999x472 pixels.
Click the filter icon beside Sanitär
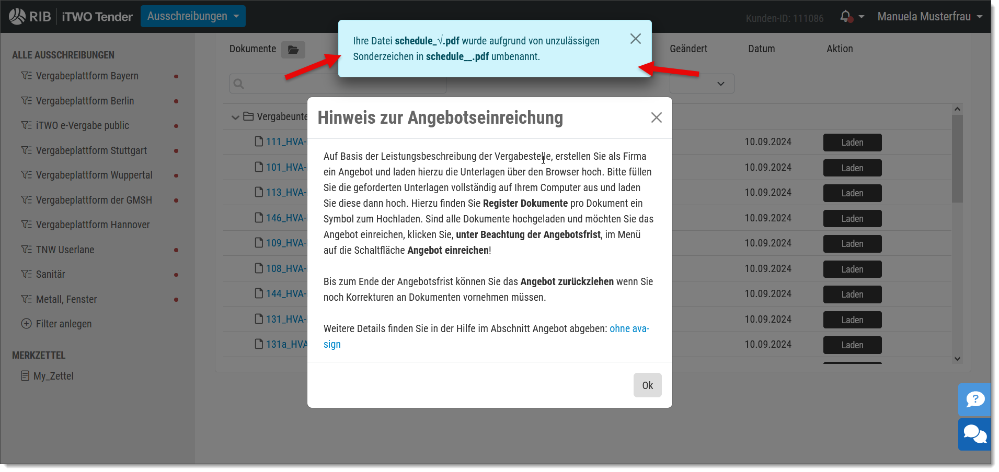point(26,275)
